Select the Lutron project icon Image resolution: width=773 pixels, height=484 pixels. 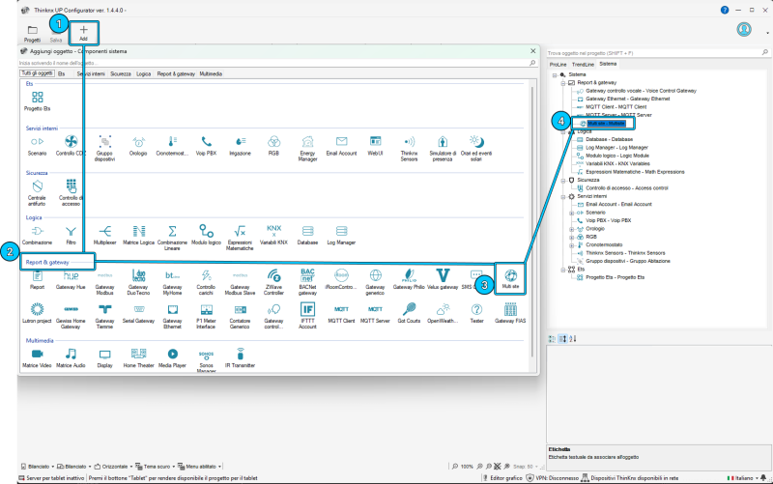click(x=37, y=313)
